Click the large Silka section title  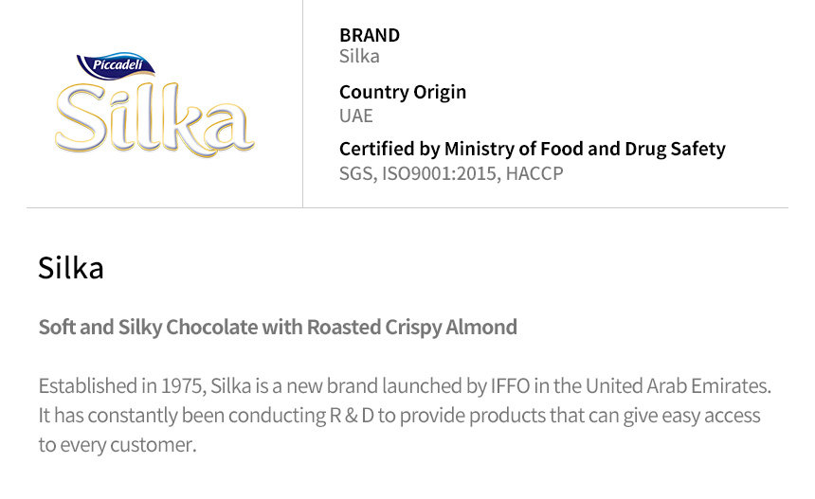pos(71,268)
